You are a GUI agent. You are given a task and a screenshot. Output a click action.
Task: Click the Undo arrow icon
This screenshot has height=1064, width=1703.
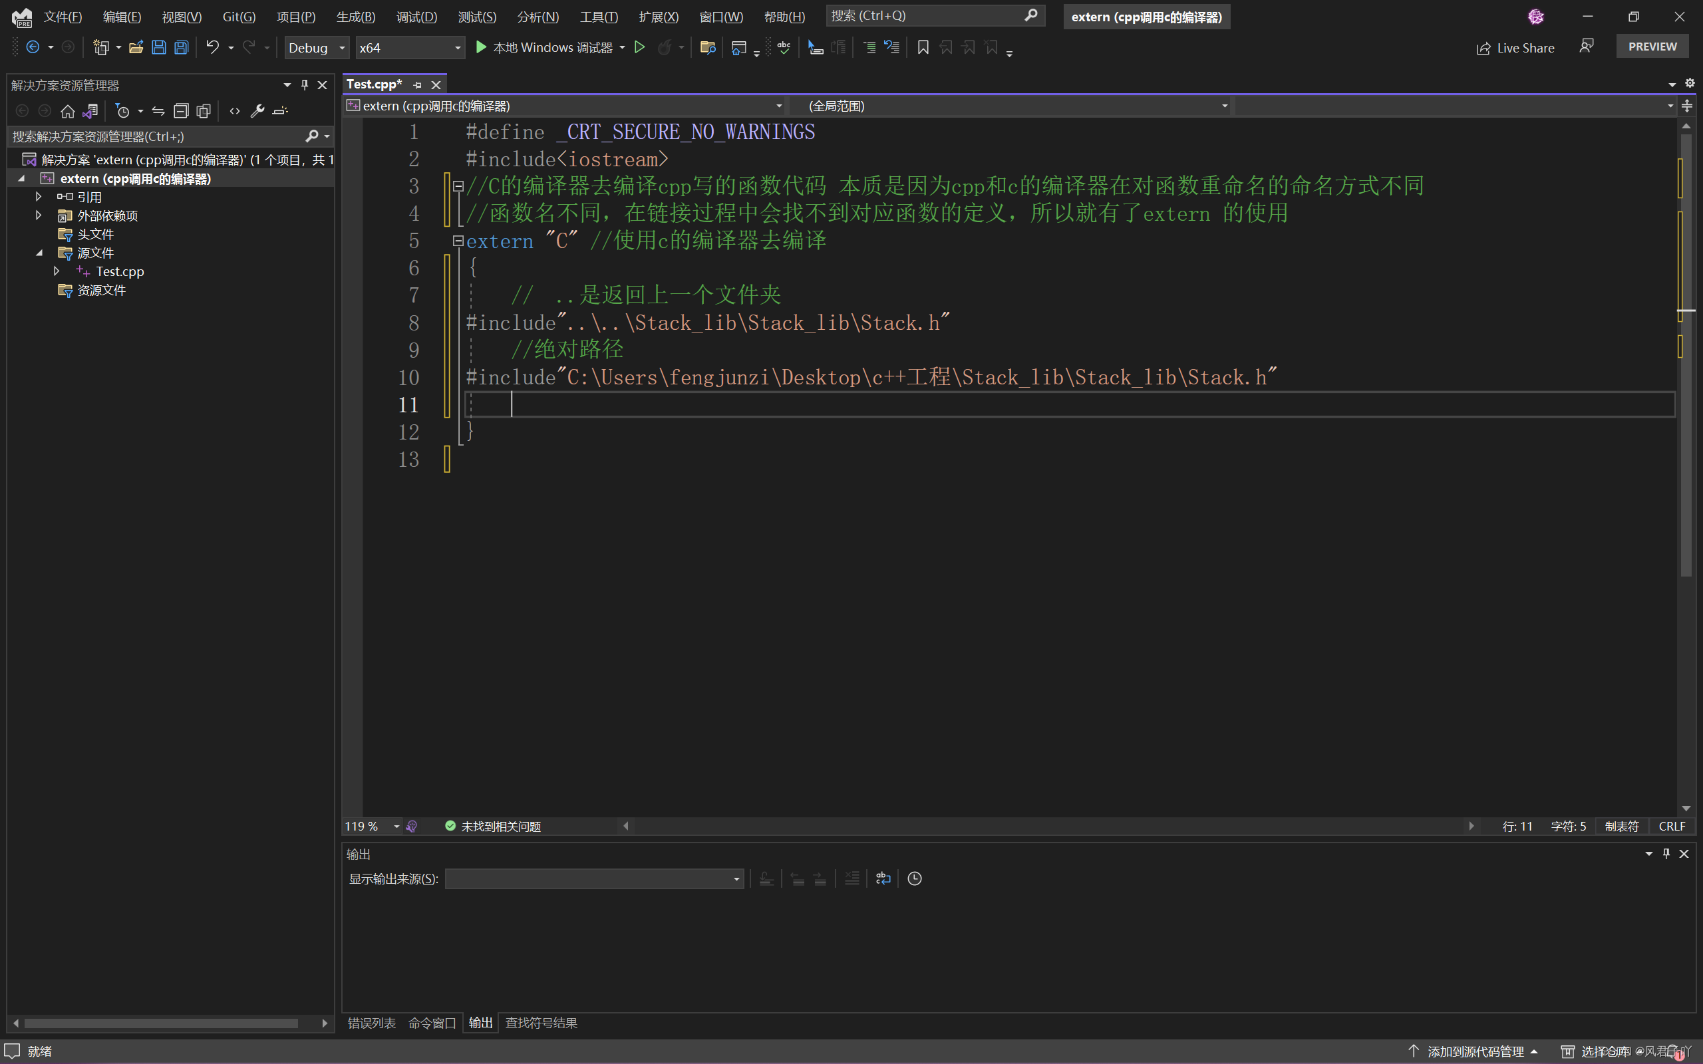[212, 47]
